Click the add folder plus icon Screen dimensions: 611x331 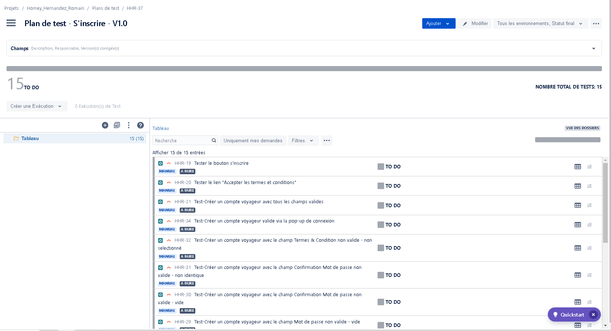105,125
